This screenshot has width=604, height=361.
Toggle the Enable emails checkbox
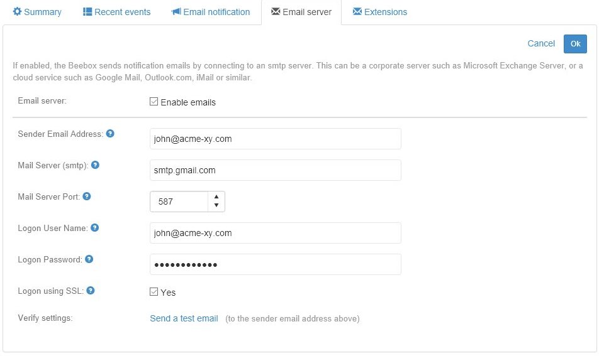click(x=154, y=102)
